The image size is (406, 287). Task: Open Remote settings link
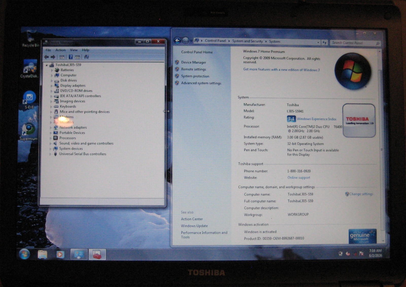(194, 69)
